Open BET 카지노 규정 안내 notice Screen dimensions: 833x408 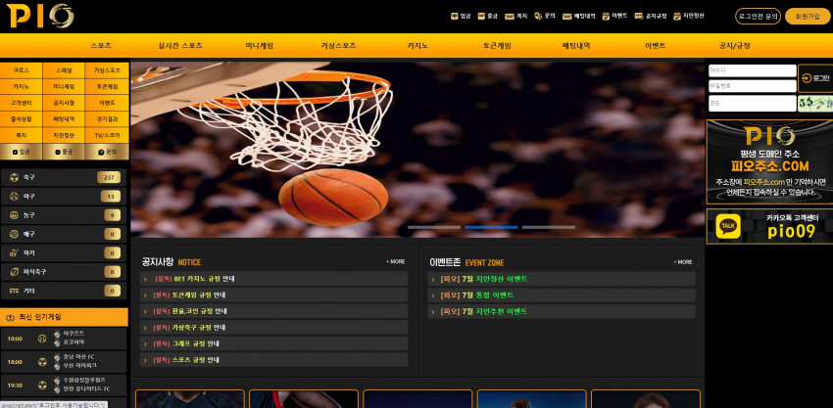pos(273,279)
